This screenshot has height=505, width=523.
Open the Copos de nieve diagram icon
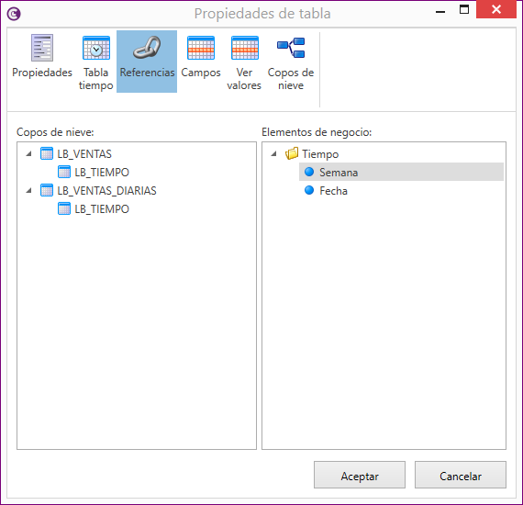[291, 48]
